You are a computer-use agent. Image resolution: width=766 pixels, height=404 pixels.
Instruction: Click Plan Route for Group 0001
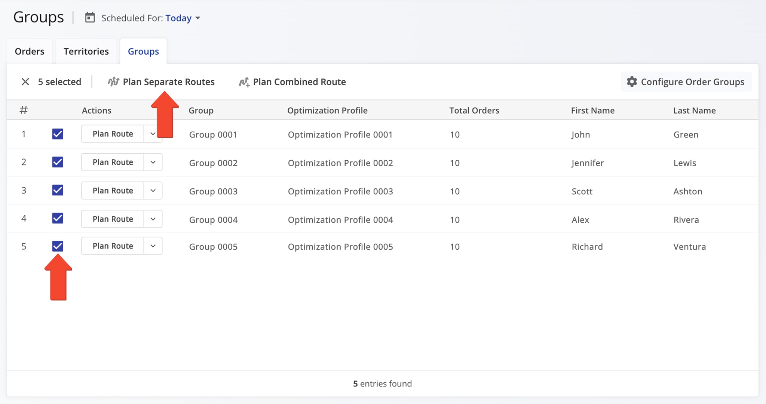click(113, 134)
